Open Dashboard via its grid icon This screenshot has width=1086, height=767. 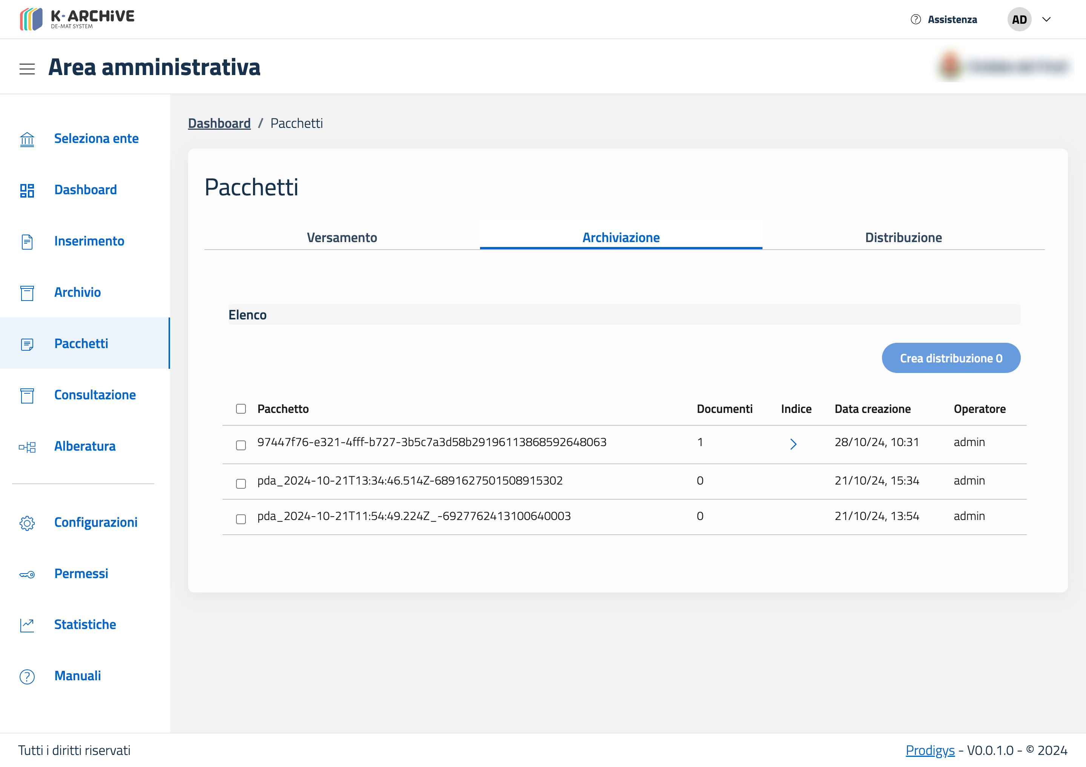tap(27, 190)
